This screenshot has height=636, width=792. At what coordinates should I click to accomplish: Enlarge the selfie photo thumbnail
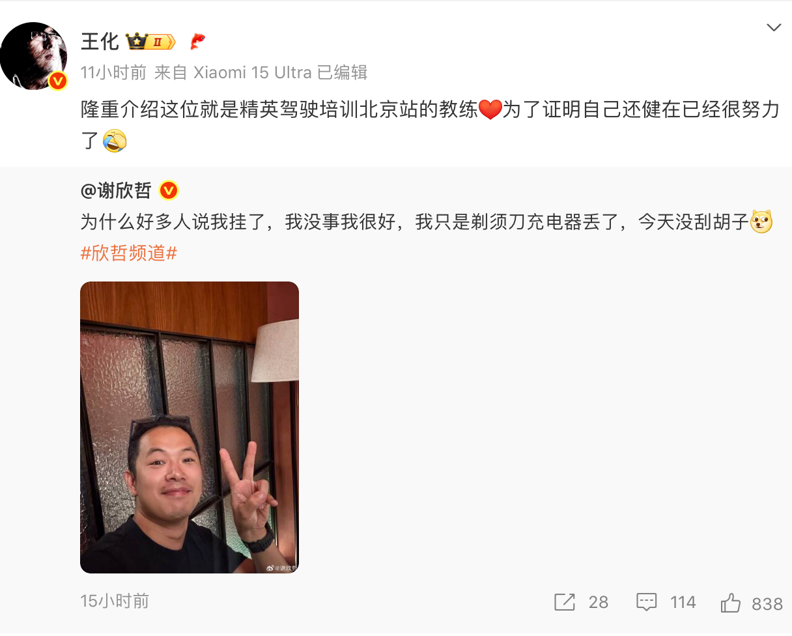[190, 427]
